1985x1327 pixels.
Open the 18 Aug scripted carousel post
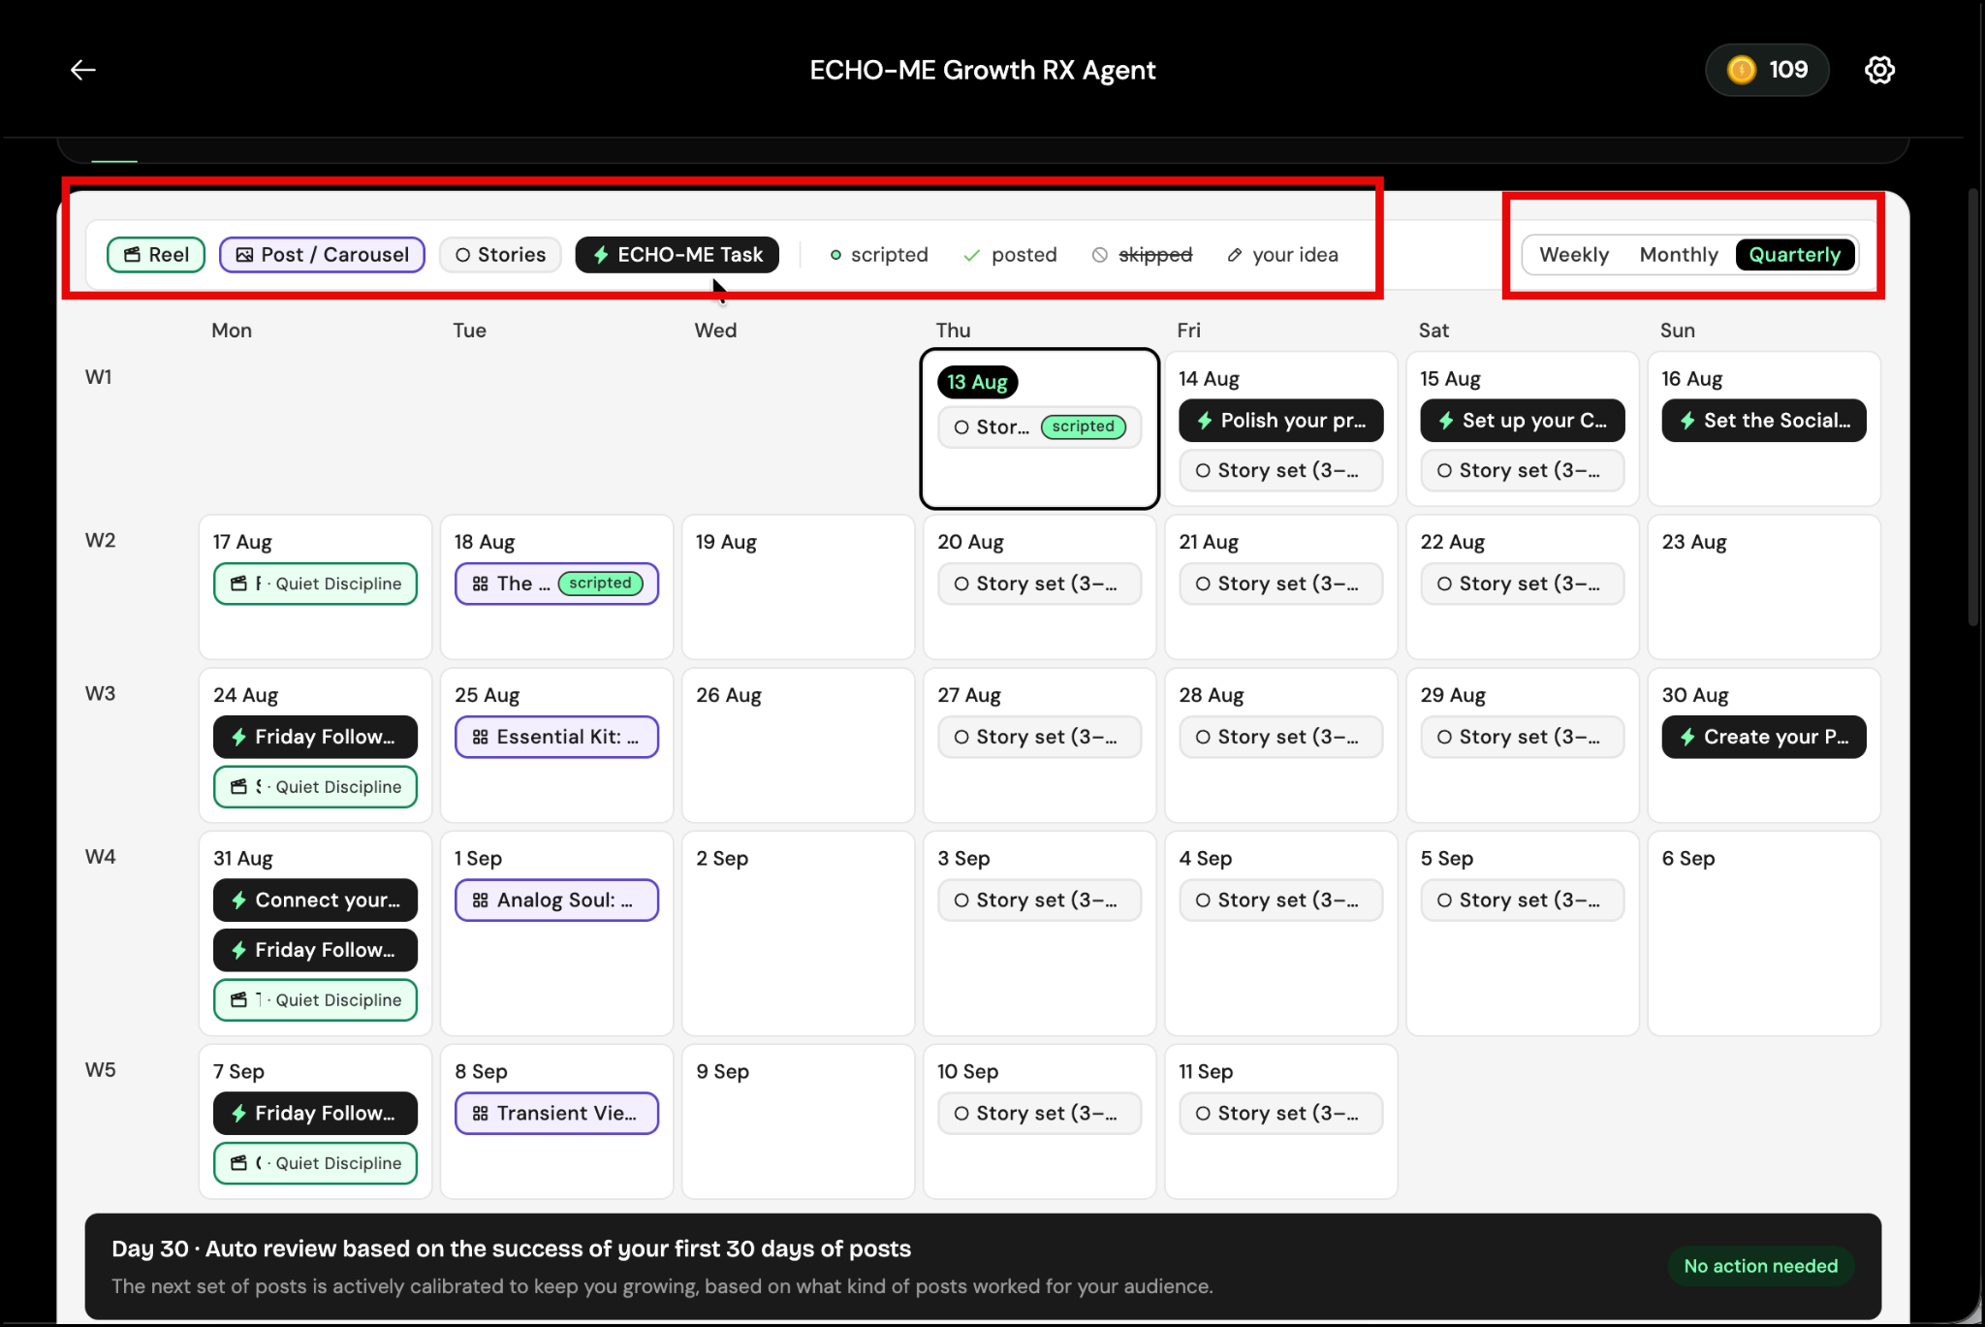tap(556, 584)
